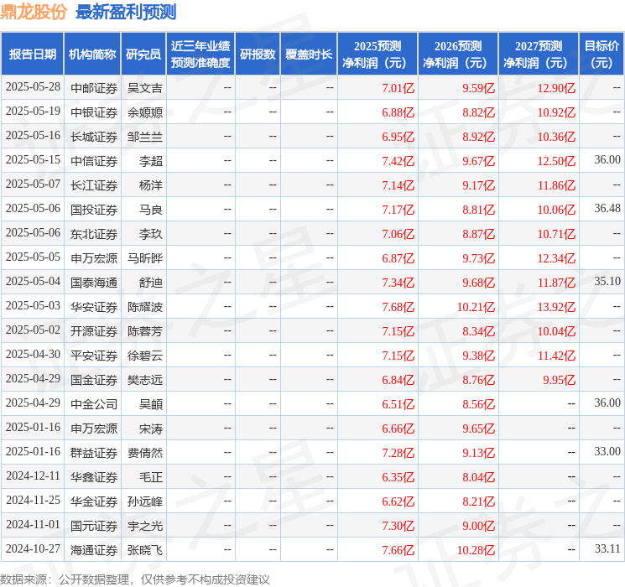
Task: Click 9.95亿 forecast value
Action: click(x=560, y=380)
